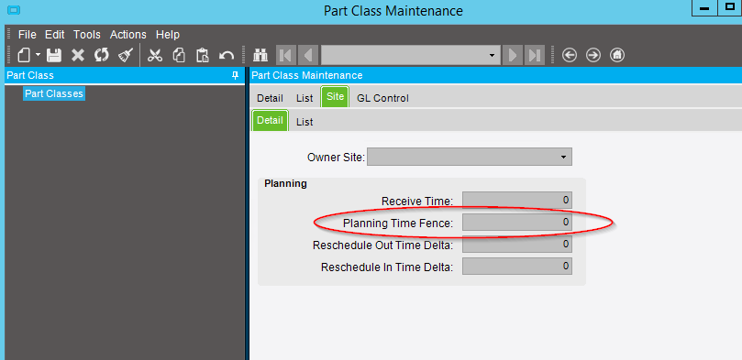This screenshot has width=742, height=360.
Task: Go to the inner List sub-tab
Action: (305, 122)
